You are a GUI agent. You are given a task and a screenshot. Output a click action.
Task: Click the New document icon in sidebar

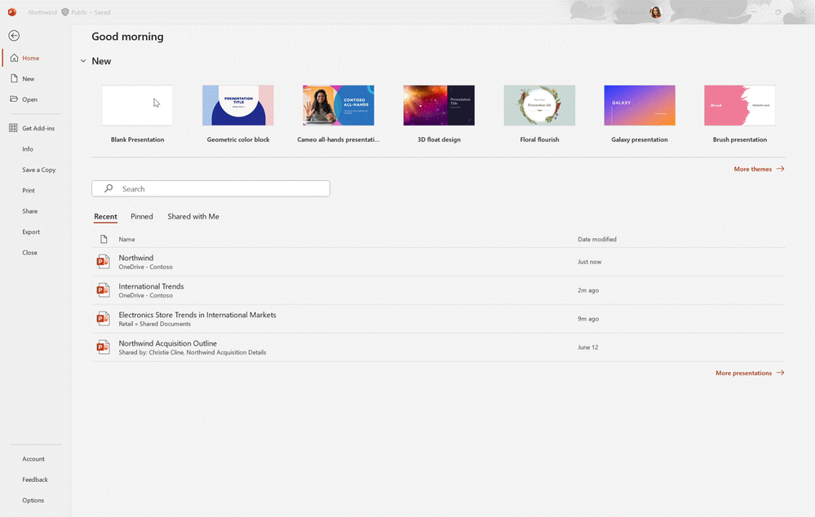[x=14, y=78]
